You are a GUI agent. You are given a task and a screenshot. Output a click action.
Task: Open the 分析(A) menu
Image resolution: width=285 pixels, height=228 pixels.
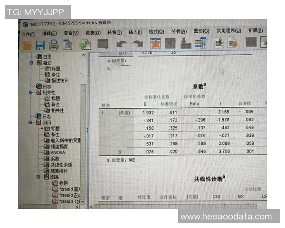(179, 31)
